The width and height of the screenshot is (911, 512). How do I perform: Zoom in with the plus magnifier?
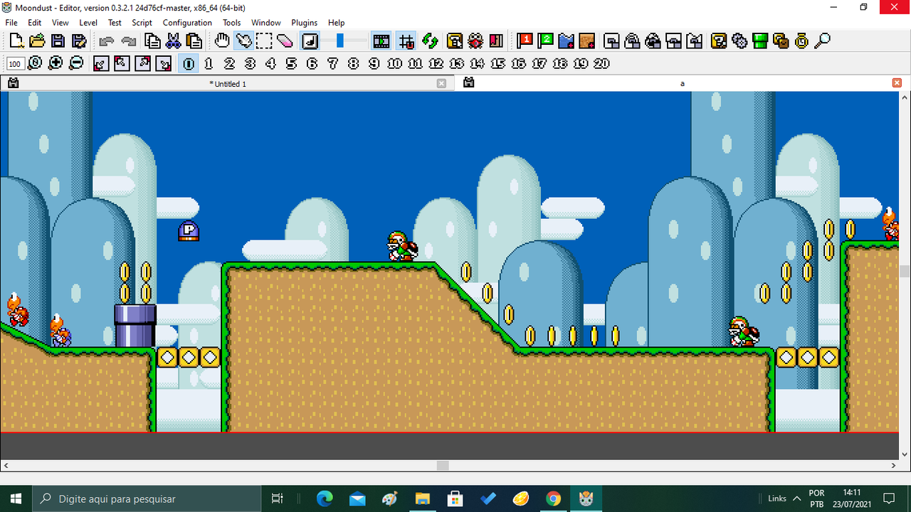tap(56, 63)
